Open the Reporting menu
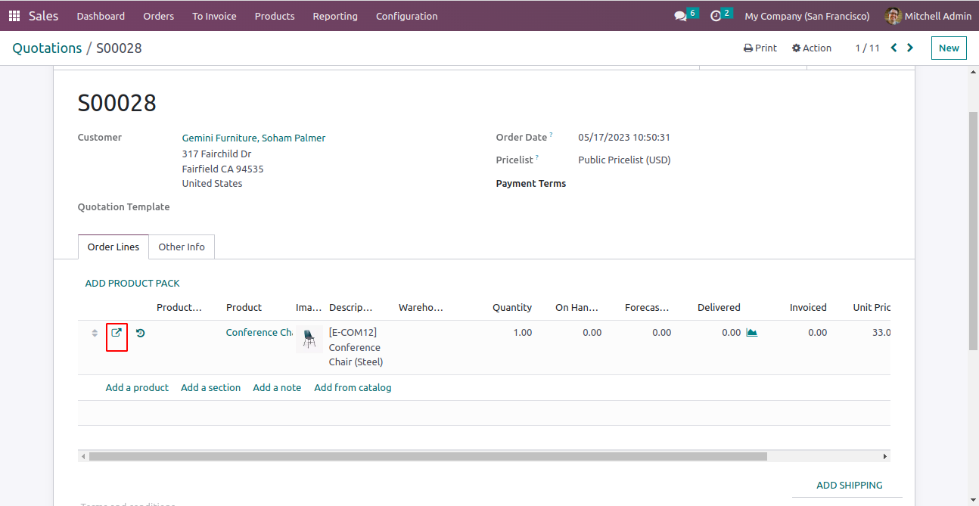Screen dimensions: 979x506 tap(335, 16)
